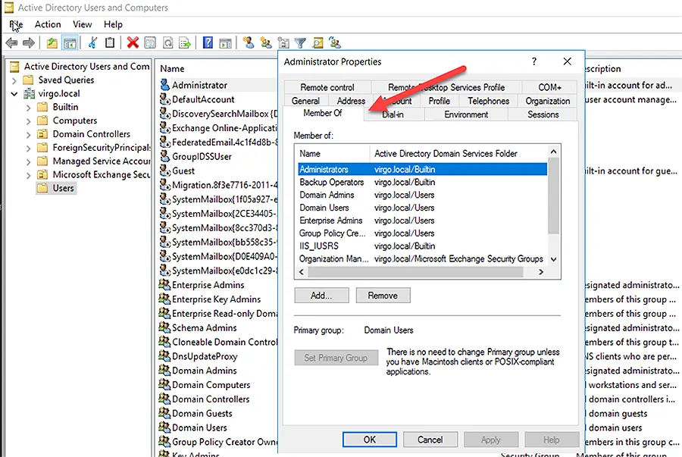Click the blue Help question mark icon

208,42
